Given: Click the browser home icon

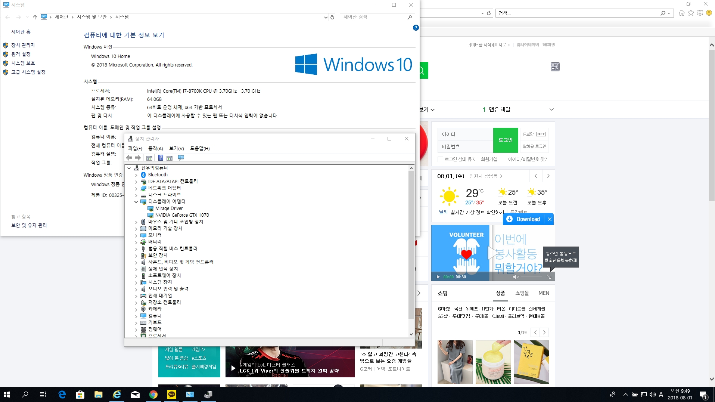Looking at the screenshot, I should pos(682,13).
